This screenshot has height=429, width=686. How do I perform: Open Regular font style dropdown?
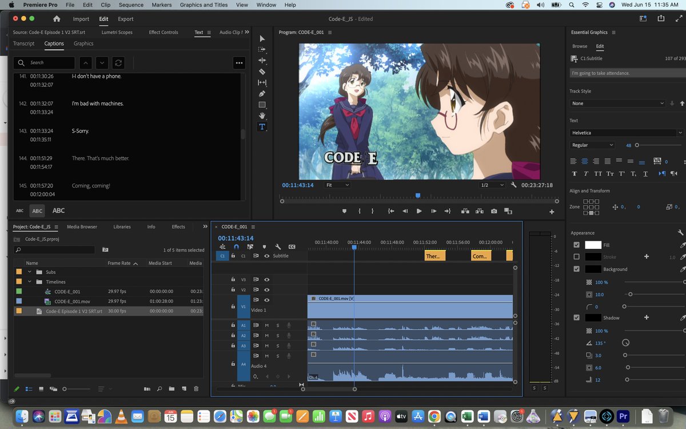tap(592, 145)
